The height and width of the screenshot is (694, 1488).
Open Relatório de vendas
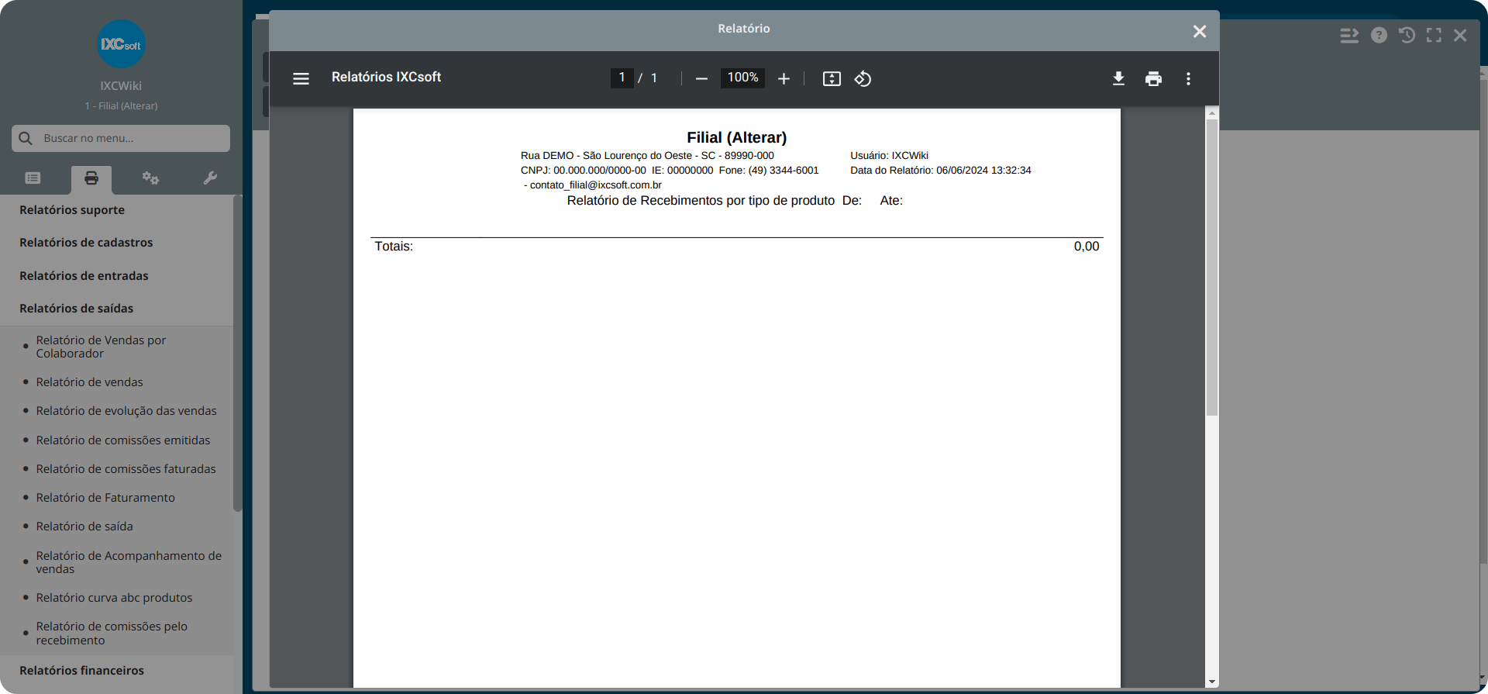pos(89,382)
